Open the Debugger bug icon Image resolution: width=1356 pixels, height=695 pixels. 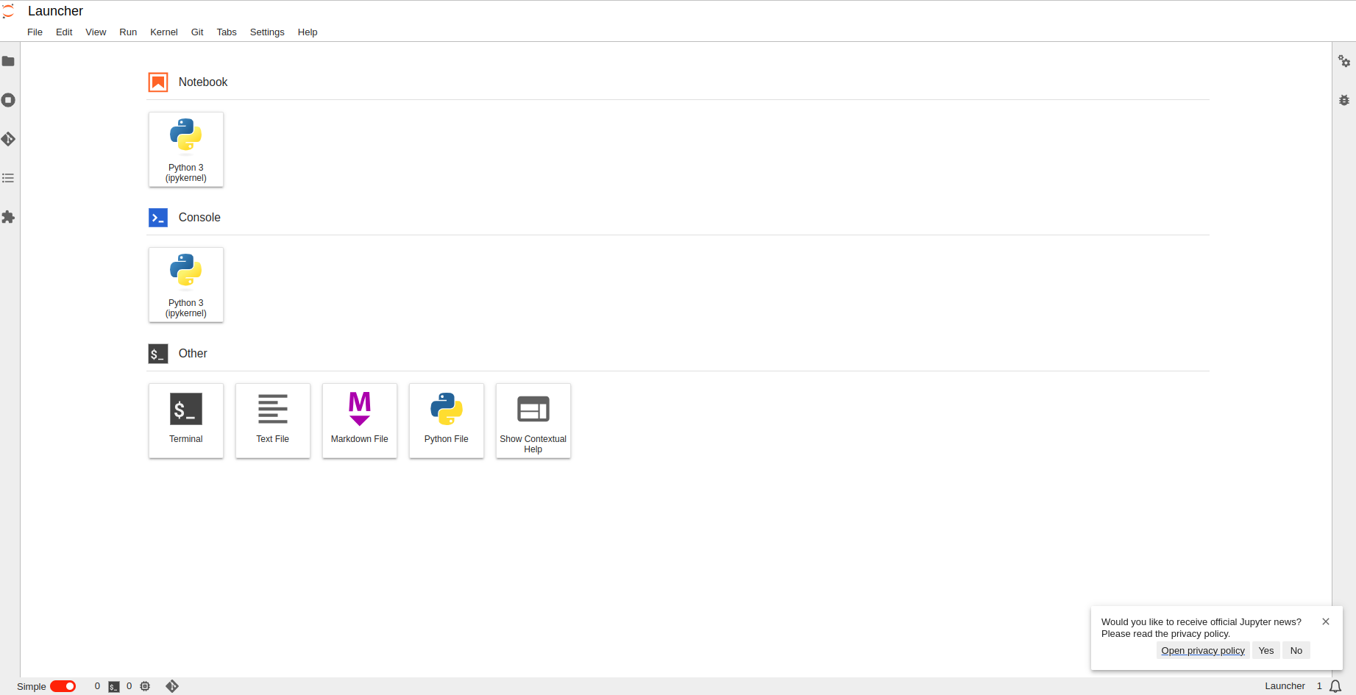coord(1344,100)
